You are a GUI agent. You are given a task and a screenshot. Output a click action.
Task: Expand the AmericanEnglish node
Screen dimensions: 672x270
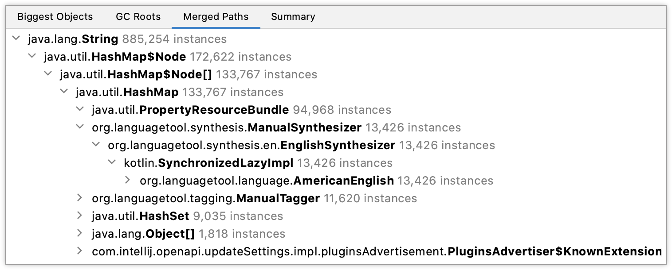(127, 180)
